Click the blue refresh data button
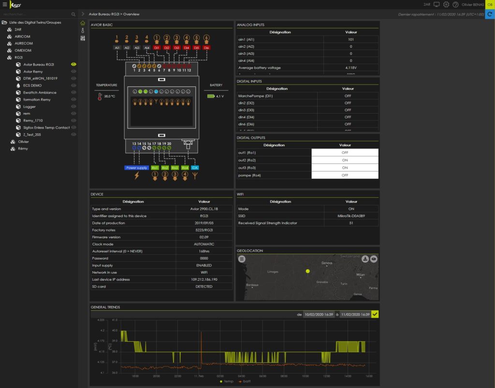Screen dimensions: 495x388 pyautogui.click(x=490, y=14)
